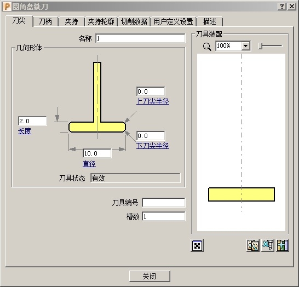
Task: Click the 刀具编号 input field
Action: (164, 203)
